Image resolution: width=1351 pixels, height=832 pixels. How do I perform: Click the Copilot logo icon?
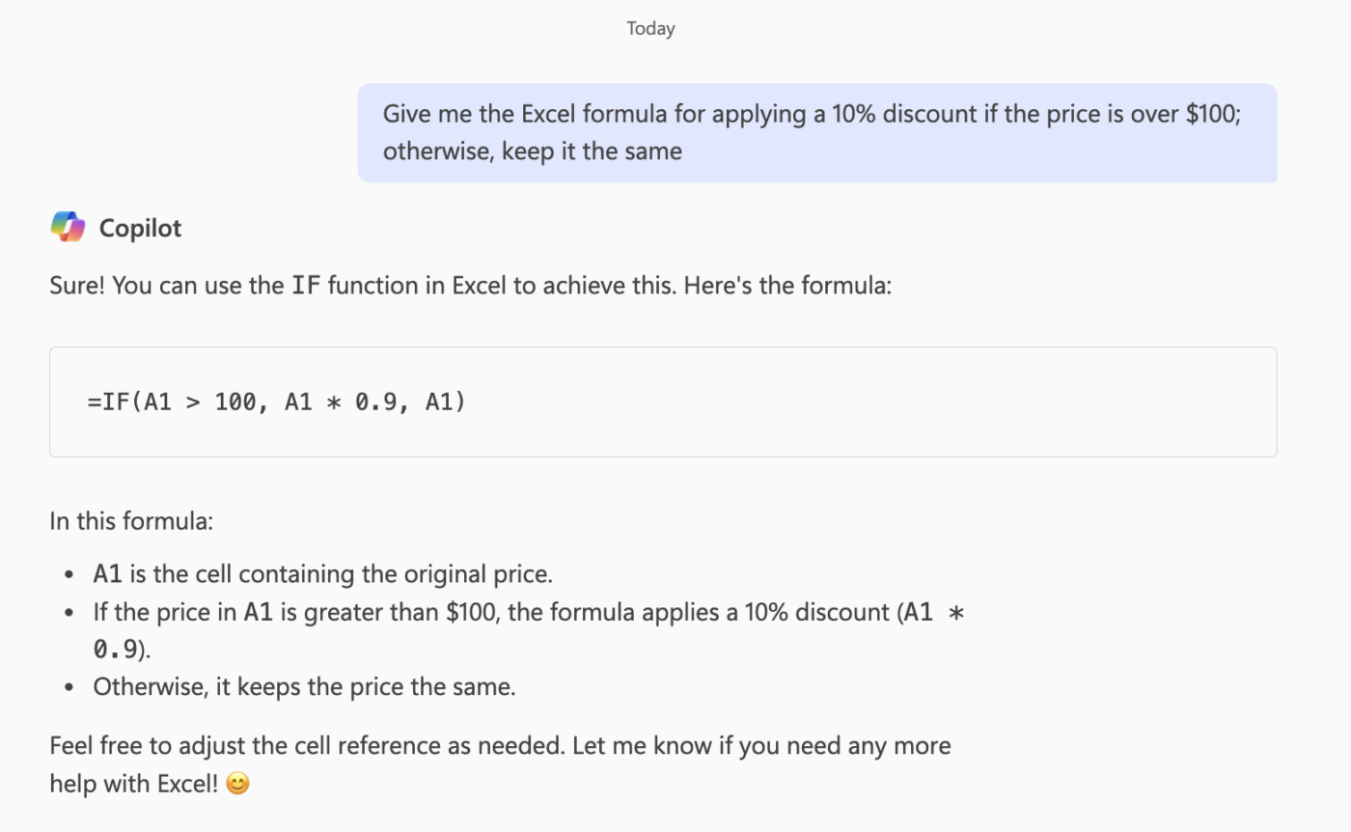(x=68, y=228)
